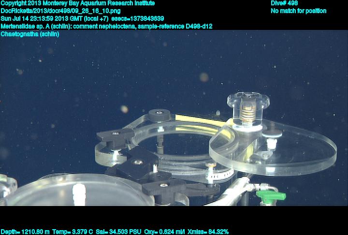The width and height of the screenshot is (348, 235).
Task: Click the Xmiss transmission percentage
Action: click(210, 232)
